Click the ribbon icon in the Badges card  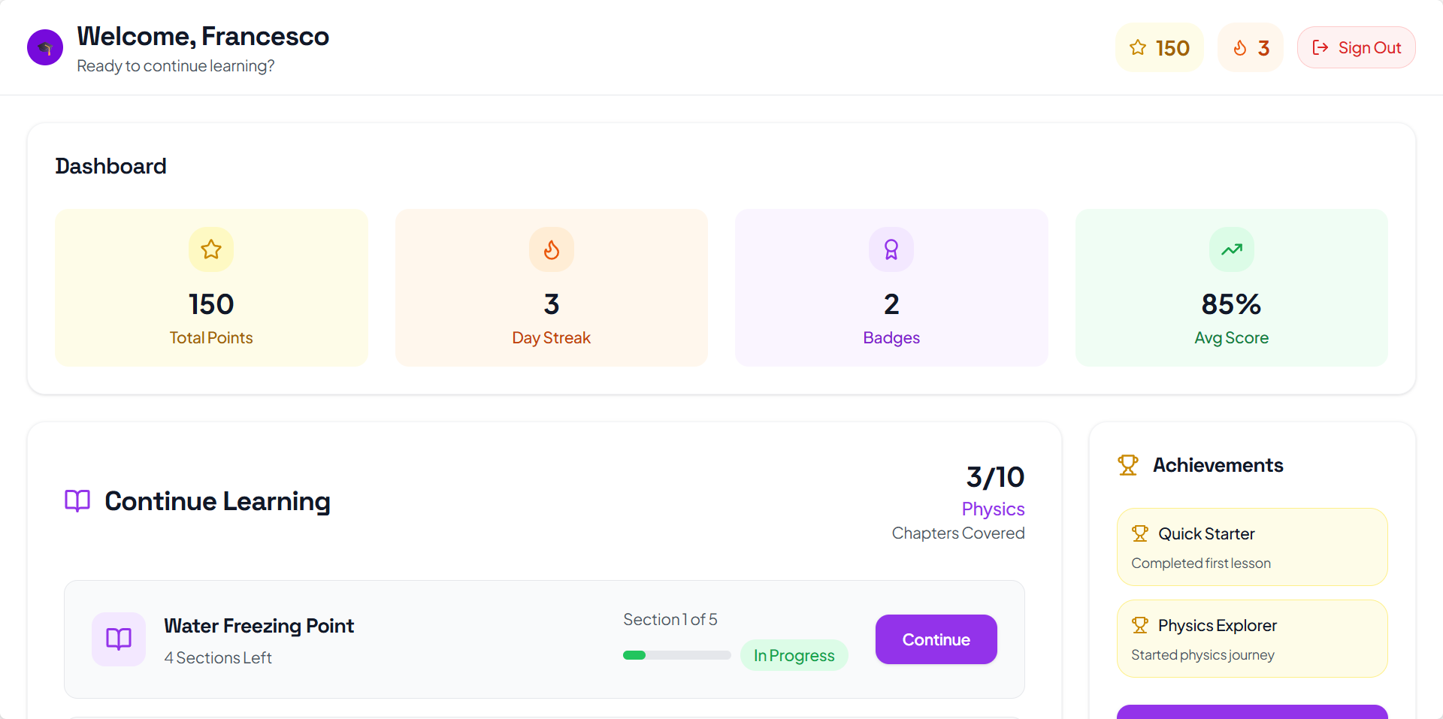point(891,249)
